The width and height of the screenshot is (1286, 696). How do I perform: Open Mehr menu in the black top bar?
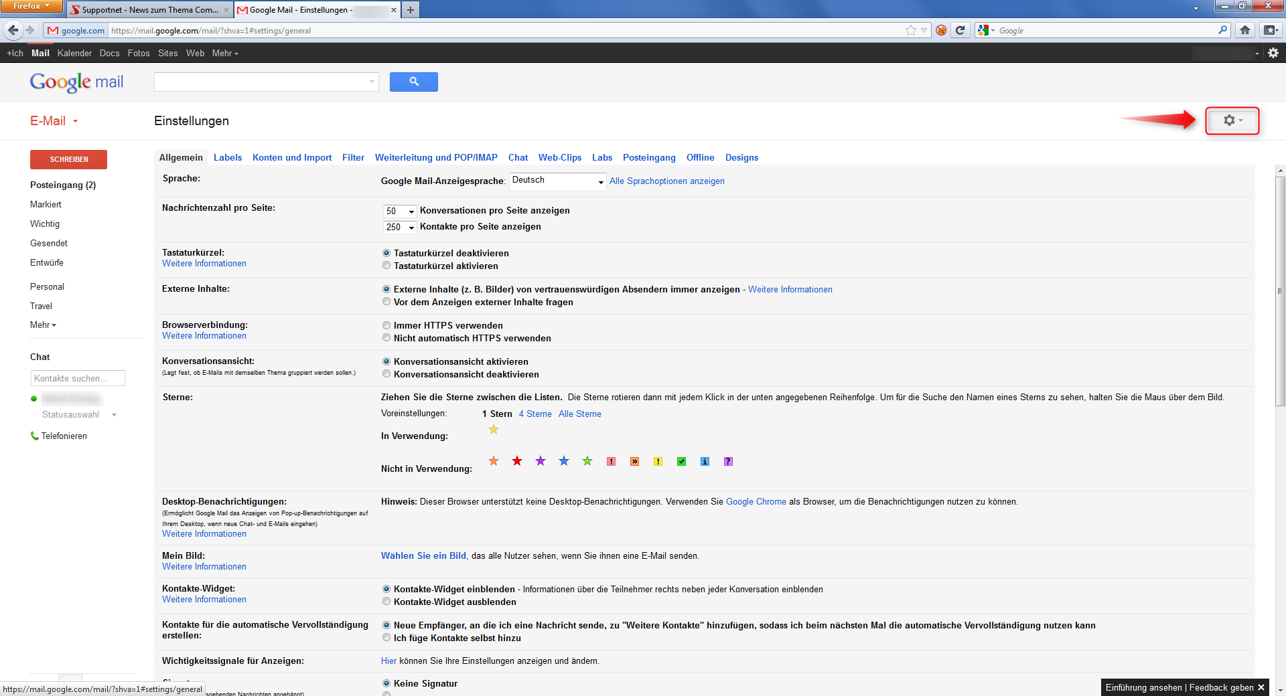[x=225, y=53]
